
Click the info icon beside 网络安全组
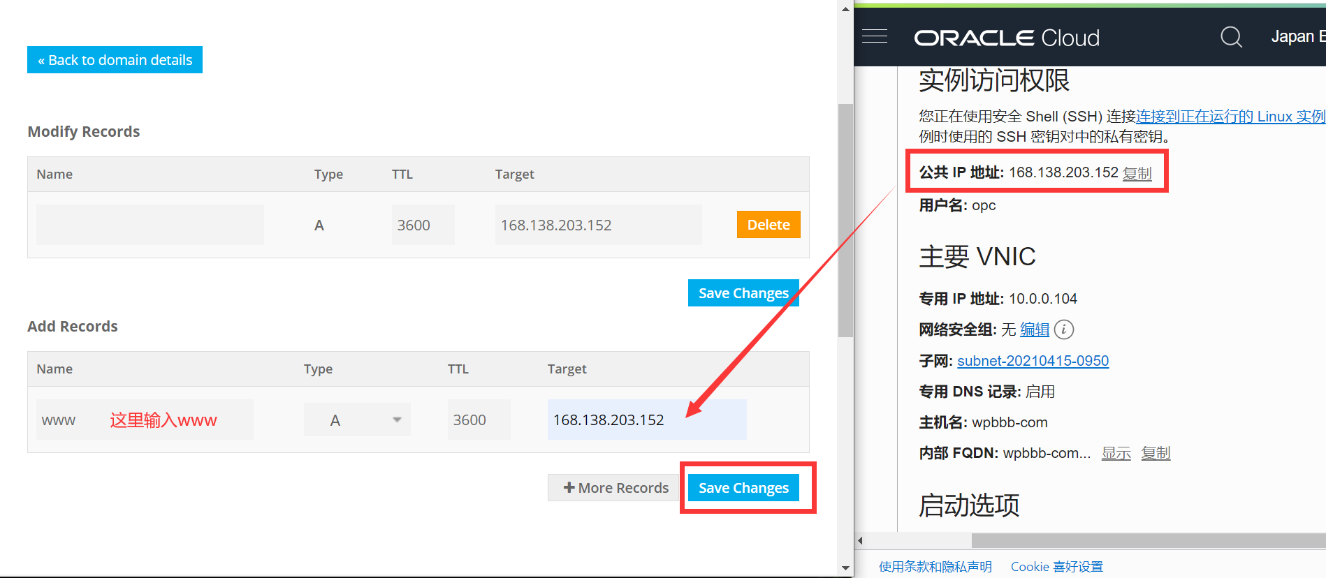(x=1063, y=329)
